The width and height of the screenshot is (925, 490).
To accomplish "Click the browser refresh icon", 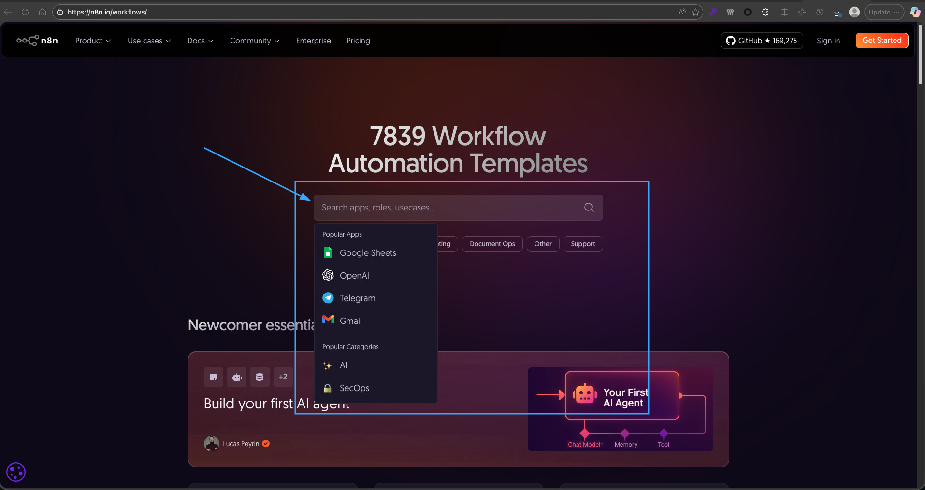I will tap(25, 12).
